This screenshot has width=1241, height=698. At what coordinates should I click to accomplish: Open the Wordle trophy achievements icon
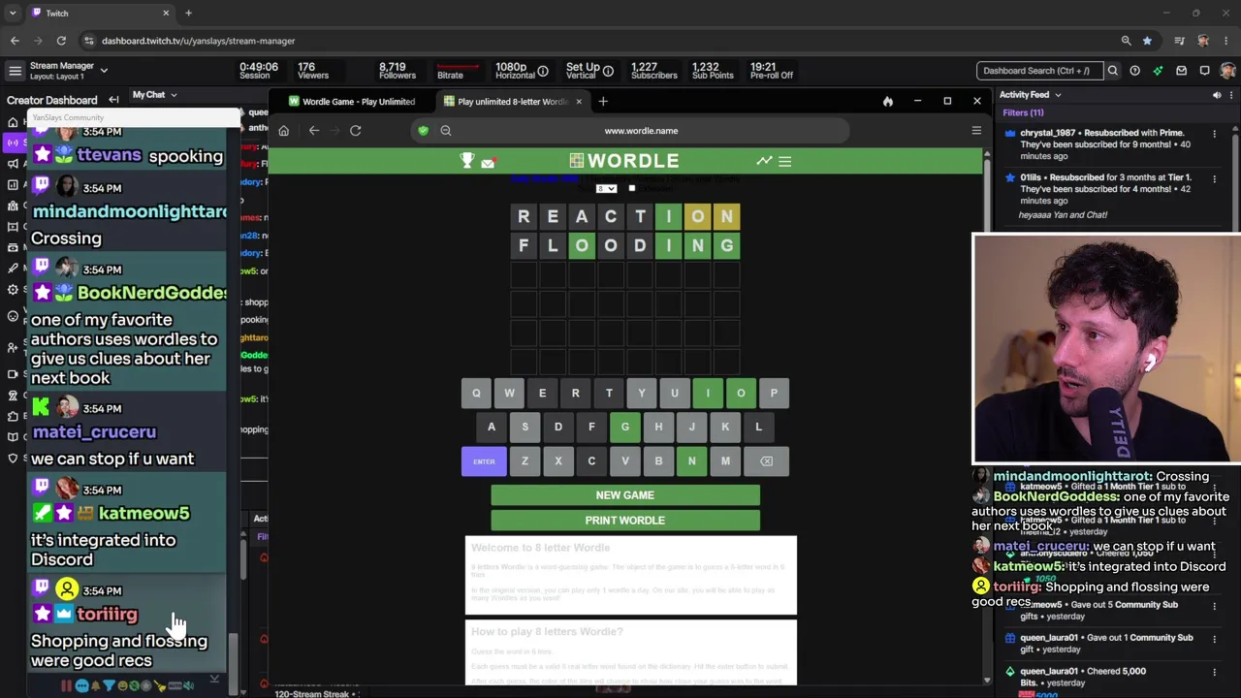point(467,161)
